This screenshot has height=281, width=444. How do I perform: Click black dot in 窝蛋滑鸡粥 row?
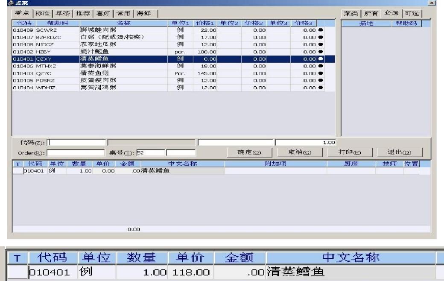coord(321,87)
